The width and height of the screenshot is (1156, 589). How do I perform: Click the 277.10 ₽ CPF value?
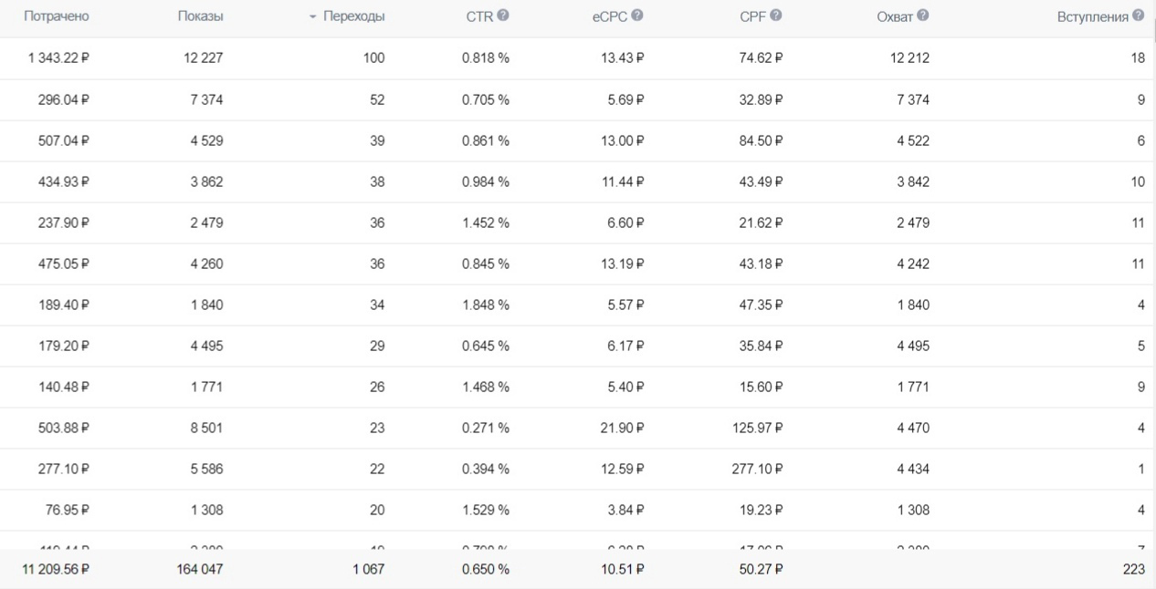tap(757, 469)
